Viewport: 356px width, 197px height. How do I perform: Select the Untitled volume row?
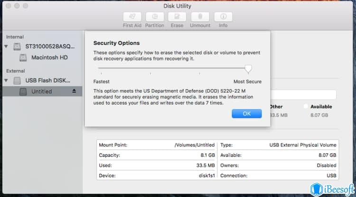[x=42, y=91]
